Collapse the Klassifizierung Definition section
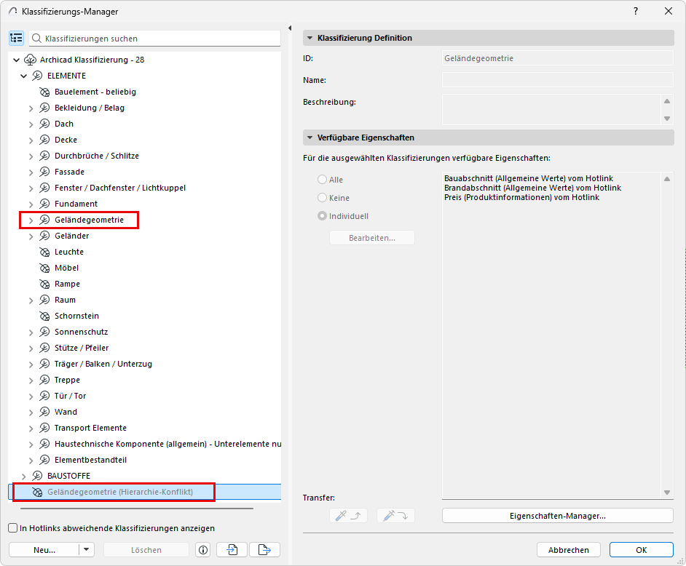This screenshot has width=686, height=566. (x=310, y=38)
